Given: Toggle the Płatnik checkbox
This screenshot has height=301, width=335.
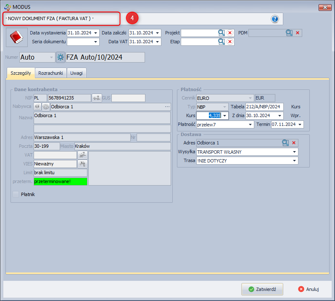Looking at the screenshot, I should click(16, 194).
